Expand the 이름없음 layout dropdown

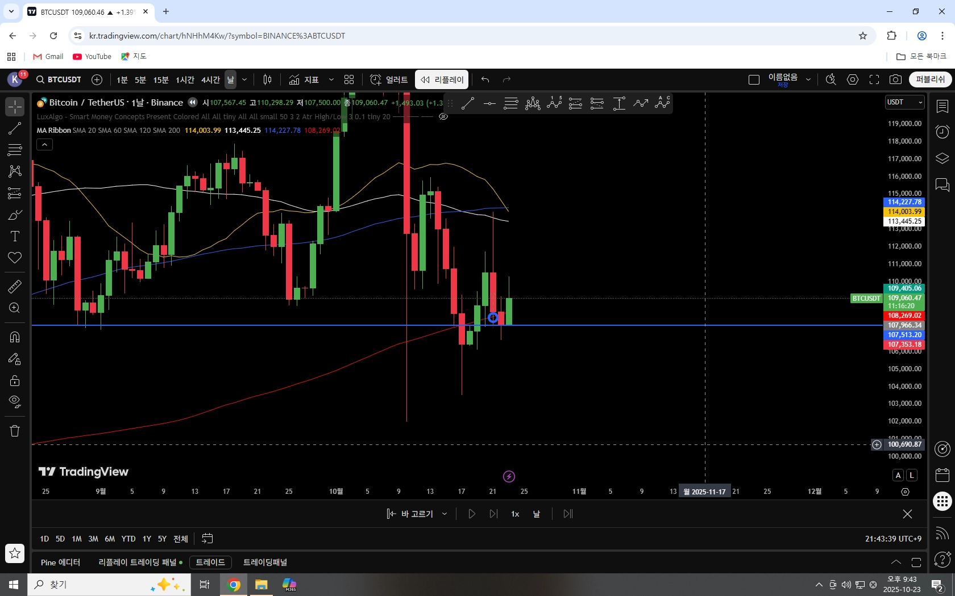click(x=808, y=80)
